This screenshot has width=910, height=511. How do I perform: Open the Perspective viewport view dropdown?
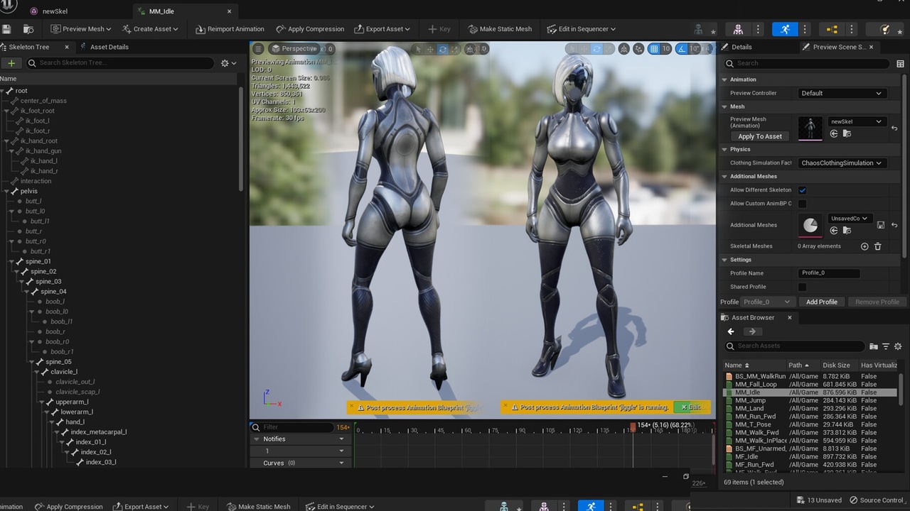tap(296, 49)
